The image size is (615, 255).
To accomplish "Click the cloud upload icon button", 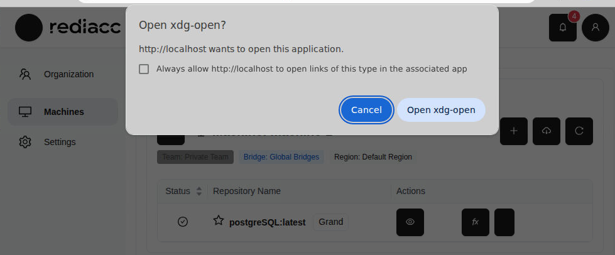I will tap(547, 131).
